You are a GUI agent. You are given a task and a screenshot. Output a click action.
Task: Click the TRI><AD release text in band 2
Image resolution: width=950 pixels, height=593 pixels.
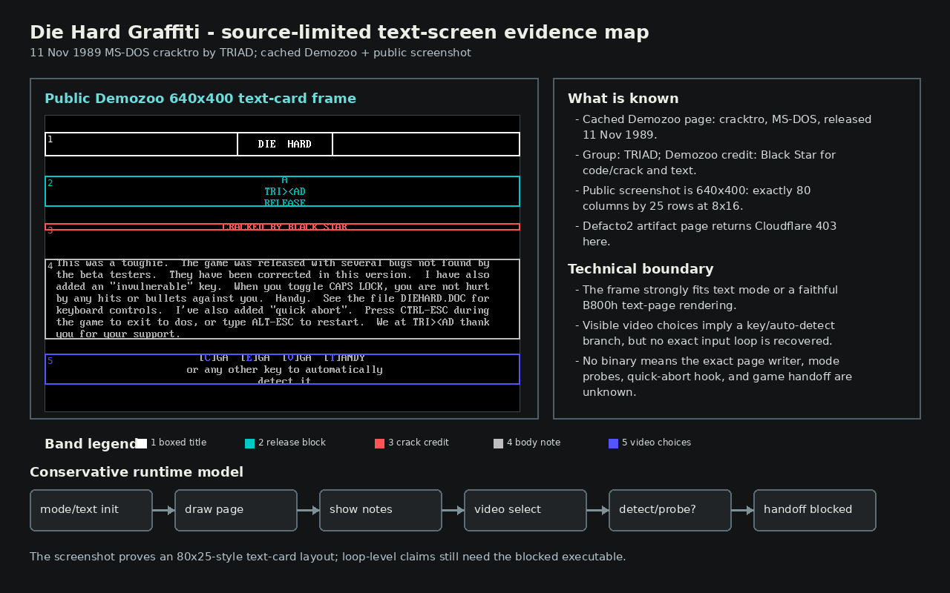285,192
